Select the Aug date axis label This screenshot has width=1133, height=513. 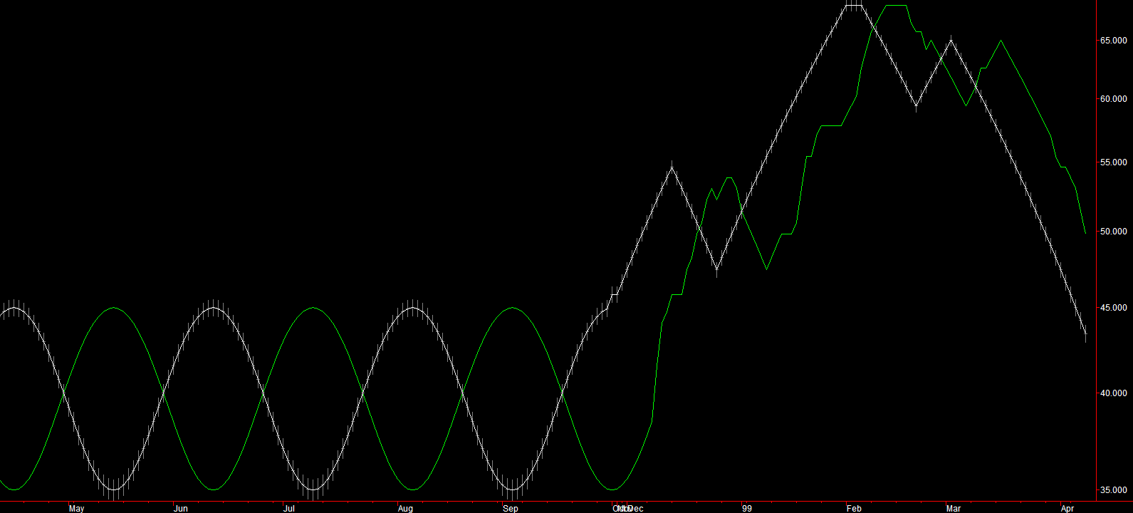[405, 508]
